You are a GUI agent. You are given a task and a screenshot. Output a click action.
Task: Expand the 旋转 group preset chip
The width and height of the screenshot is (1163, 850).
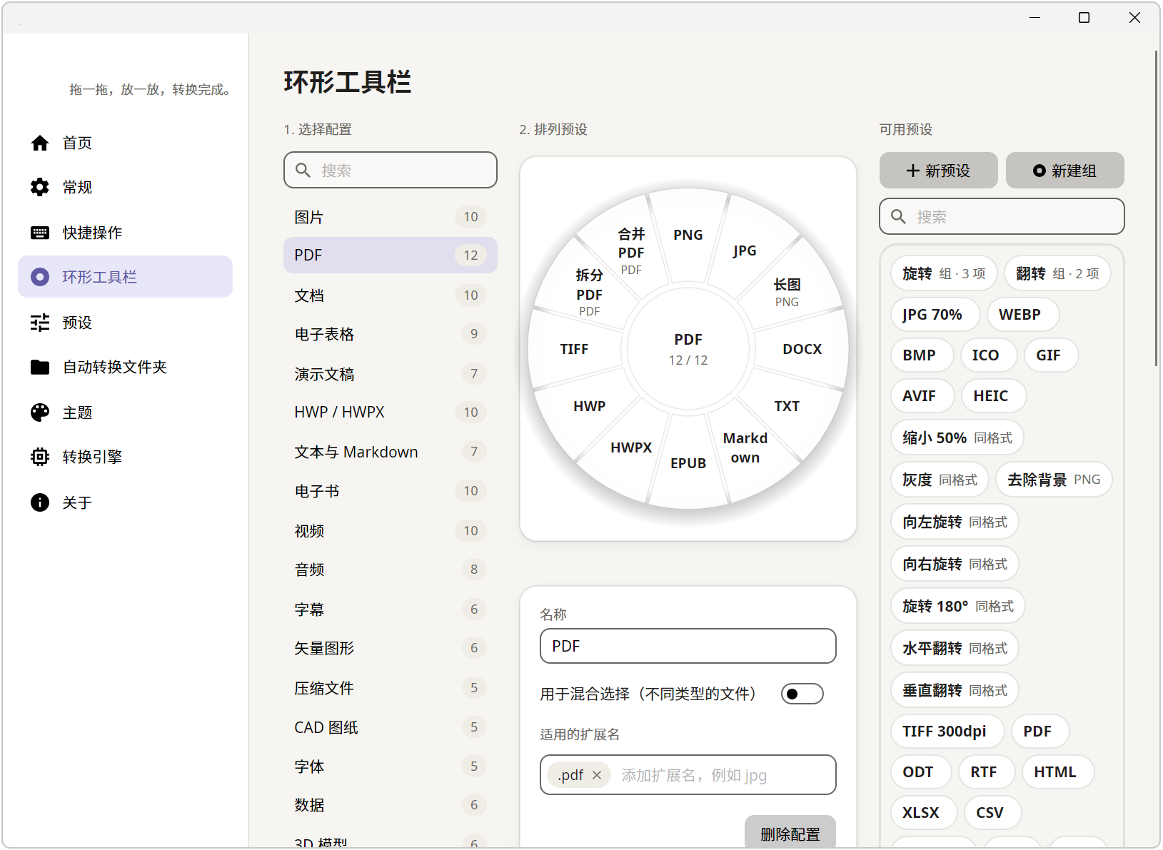944,273
